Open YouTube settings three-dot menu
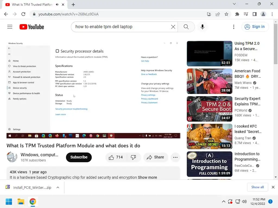Image resolution: width=278 pixels, height=208 pixels. (234, 27)
